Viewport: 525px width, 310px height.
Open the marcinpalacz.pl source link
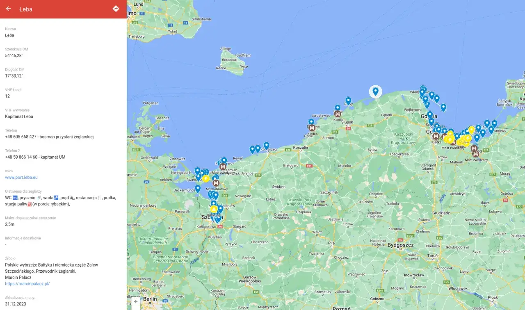point(27,283)
